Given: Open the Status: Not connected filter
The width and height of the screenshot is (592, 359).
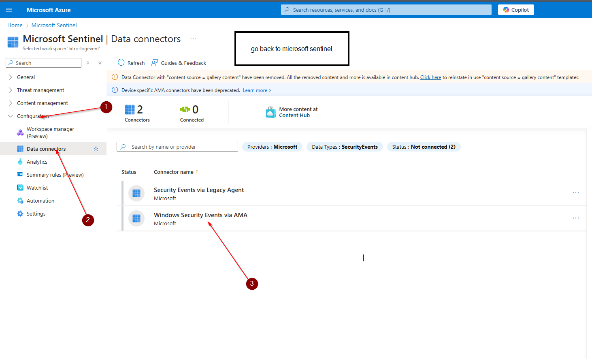Looking at the screenshot, I should point(424,147).
